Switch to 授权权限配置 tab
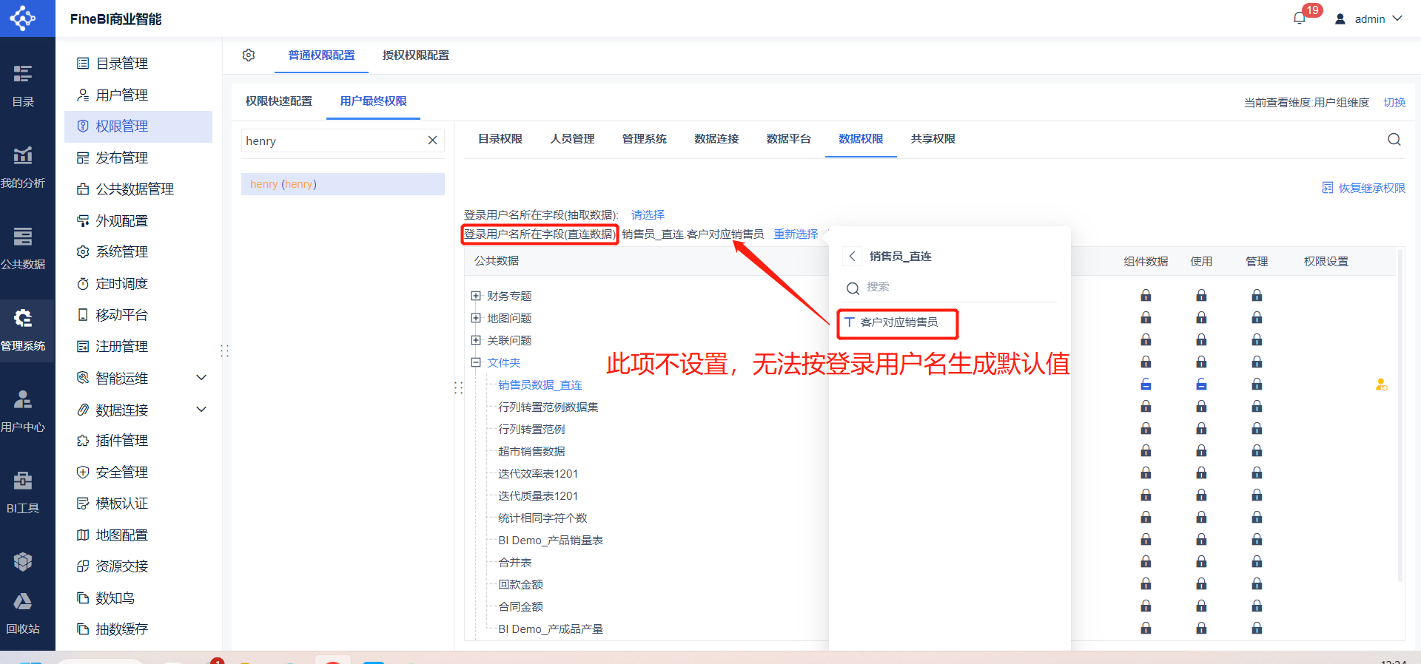This screenshot has height=664, width=1421. 416,55
